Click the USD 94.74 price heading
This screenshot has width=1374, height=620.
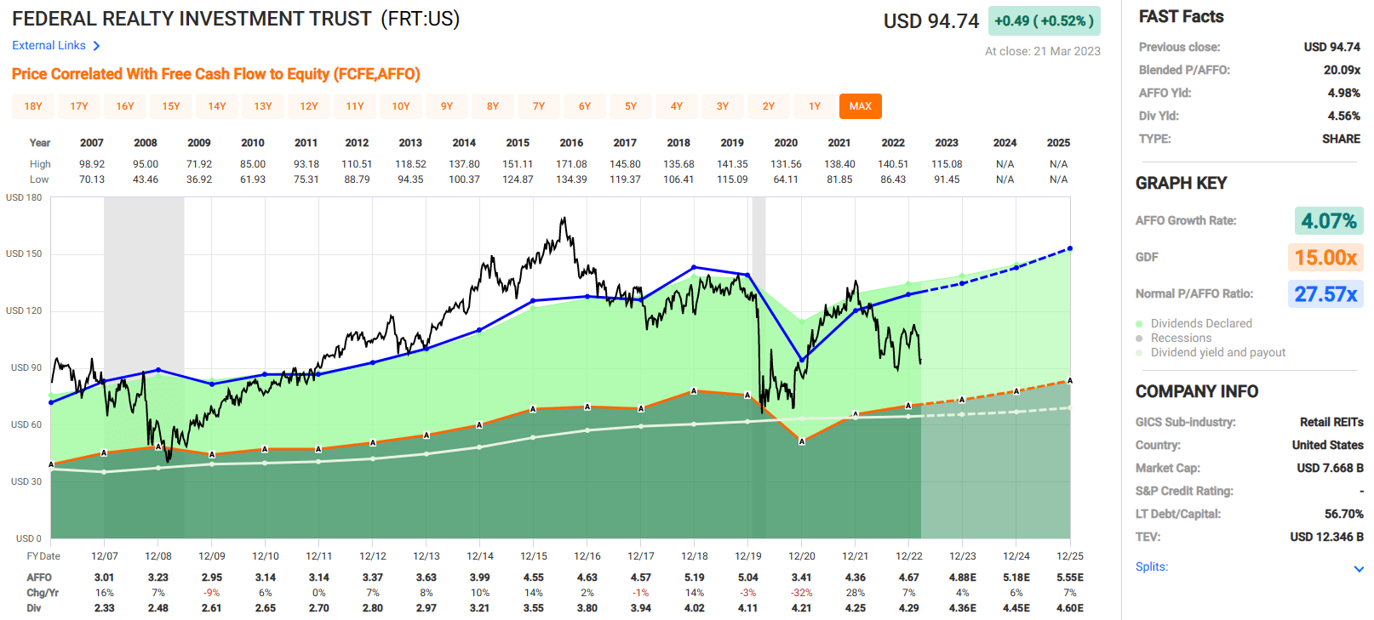pyautogui.click(x=931, y=21)
